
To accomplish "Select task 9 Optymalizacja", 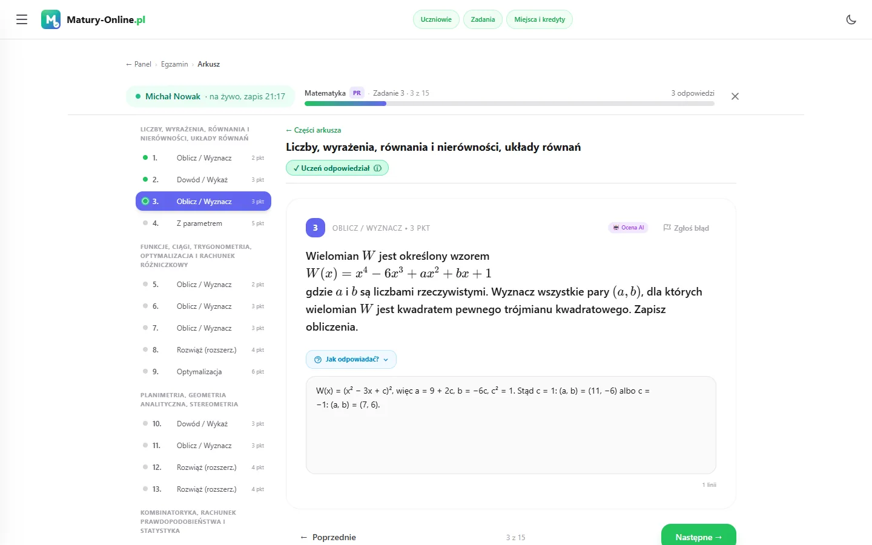I will (x=203, y=372).
